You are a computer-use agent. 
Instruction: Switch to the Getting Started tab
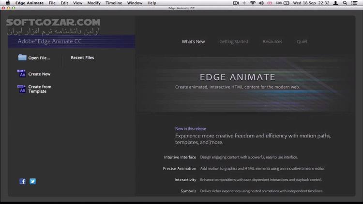234,42
